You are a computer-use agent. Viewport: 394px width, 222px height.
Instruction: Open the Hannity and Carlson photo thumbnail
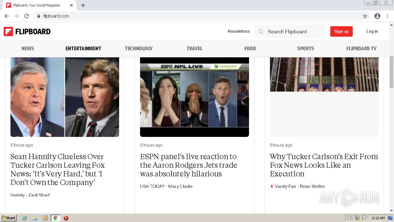[65, 97]
